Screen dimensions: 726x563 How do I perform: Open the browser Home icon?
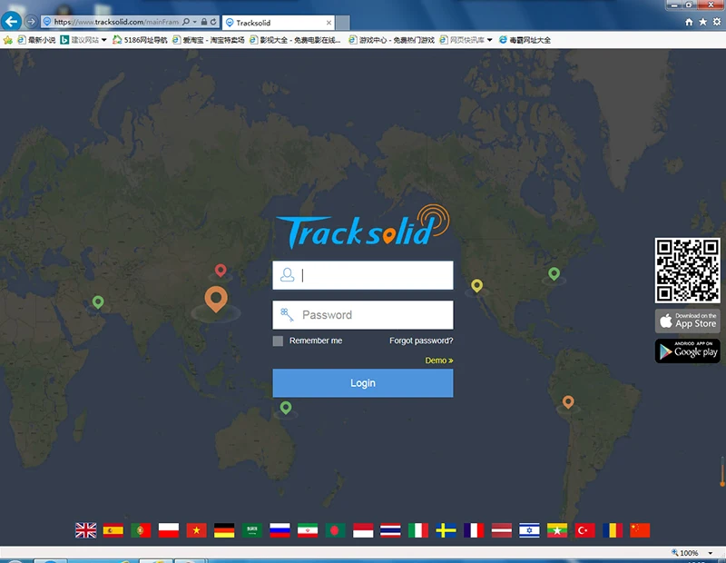pos(689,22)
